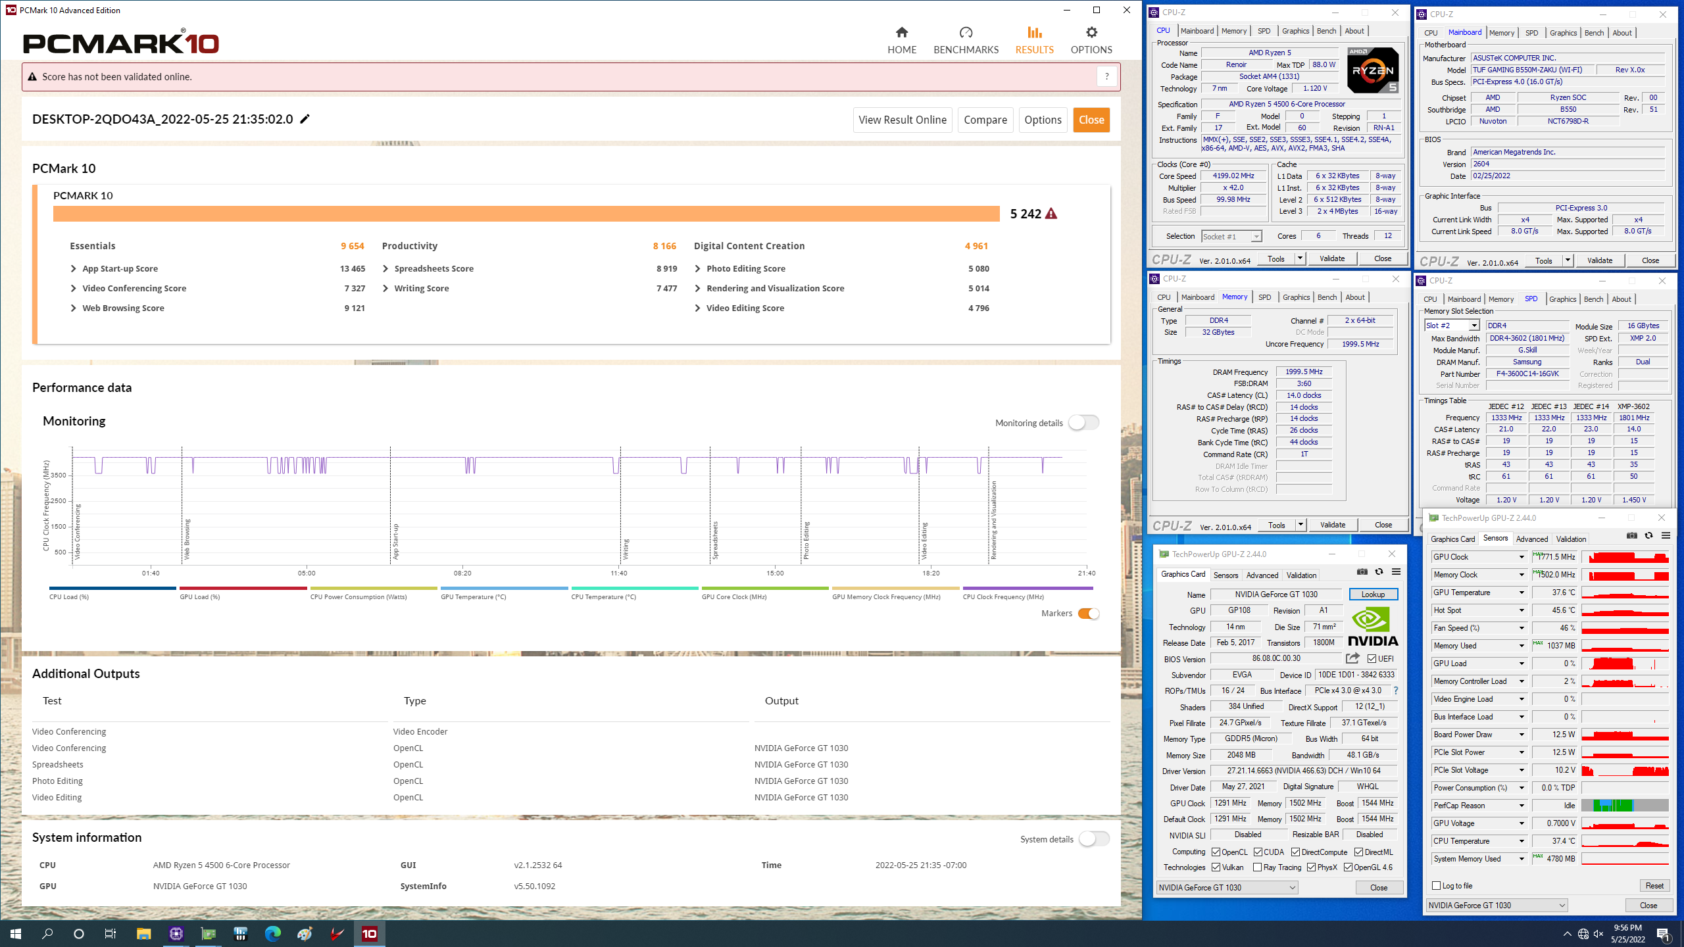Click the red warning triangle next to score 5 242

[x=1051, y=214]
